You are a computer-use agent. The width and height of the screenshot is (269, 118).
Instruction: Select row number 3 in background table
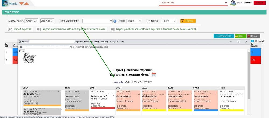pos(8,60)
